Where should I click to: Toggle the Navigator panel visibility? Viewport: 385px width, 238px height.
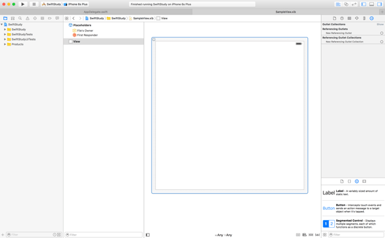pos(364,4)
